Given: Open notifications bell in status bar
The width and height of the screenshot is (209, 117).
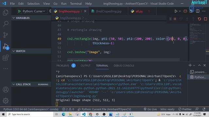Looking at the screenshot, I should point(204,109).
